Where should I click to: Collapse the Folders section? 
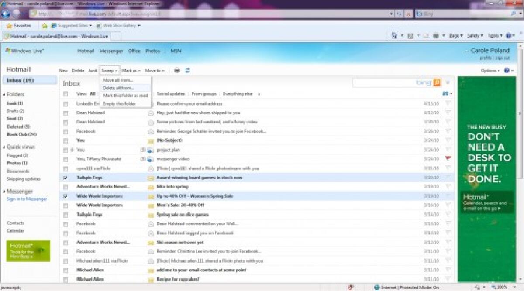[x=4, y=95]
